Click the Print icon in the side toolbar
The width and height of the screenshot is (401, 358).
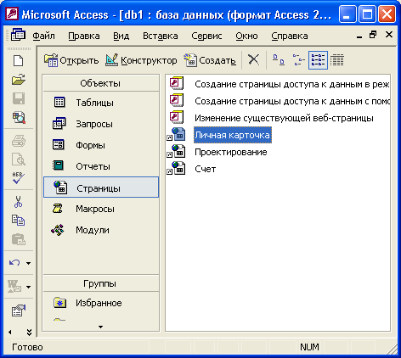[x=19, y=141]
